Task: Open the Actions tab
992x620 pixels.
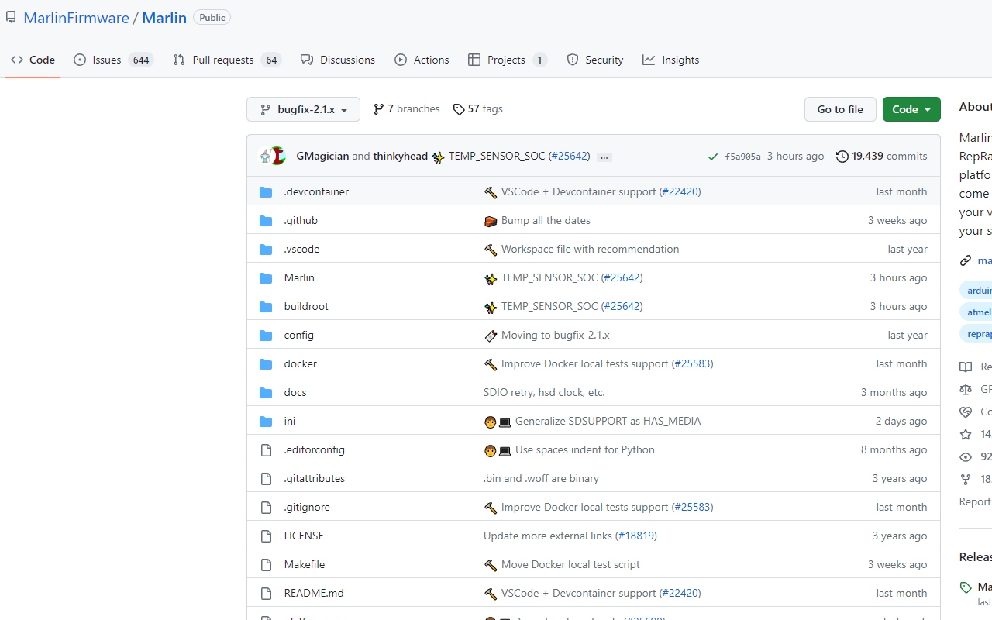Action: tap(422, 60)
